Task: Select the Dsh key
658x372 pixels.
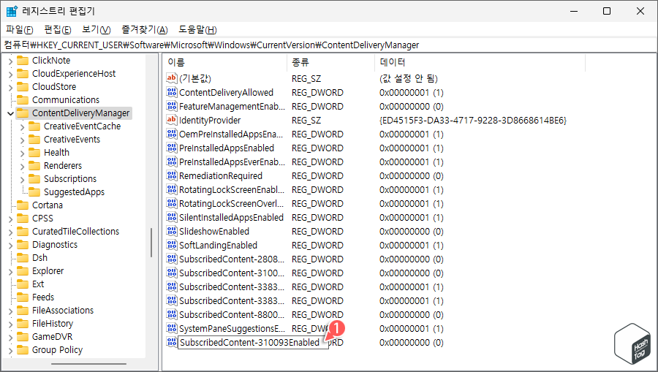Action: point(40,257)
